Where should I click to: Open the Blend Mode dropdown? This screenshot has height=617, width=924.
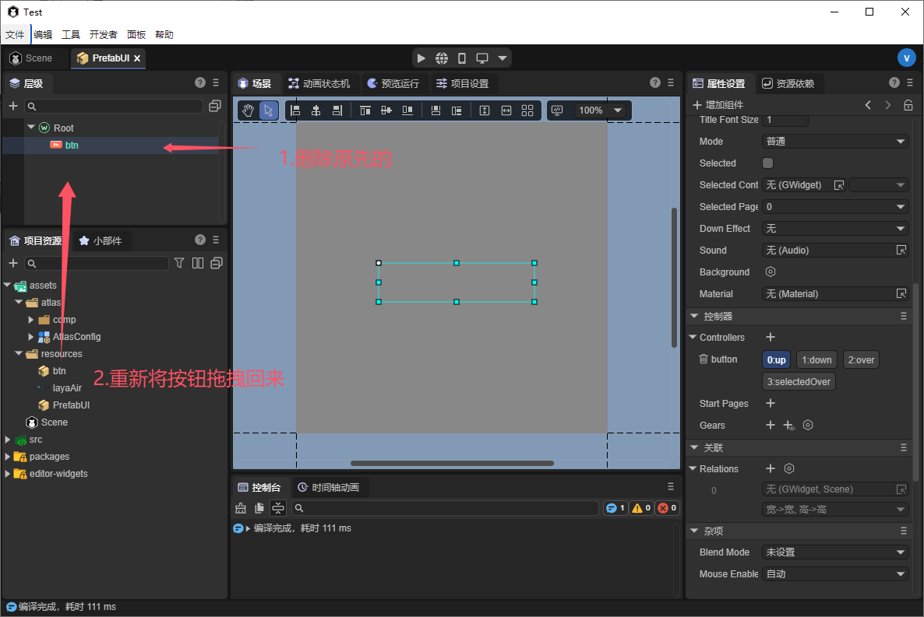[834, 552]
